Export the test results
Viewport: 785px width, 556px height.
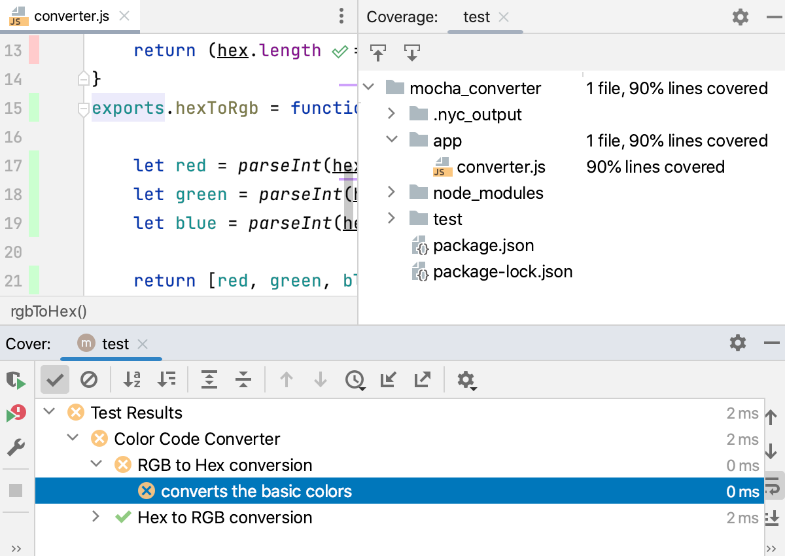point(423,379)
